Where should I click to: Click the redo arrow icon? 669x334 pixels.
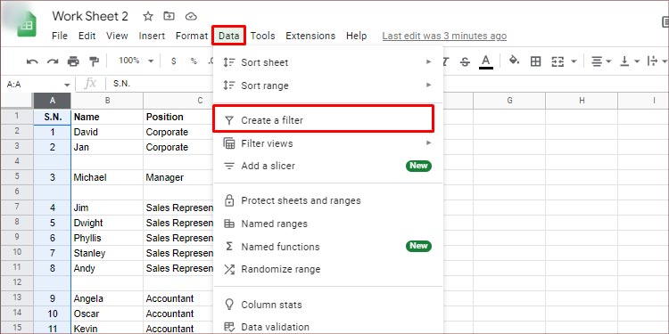click(53, 61)
